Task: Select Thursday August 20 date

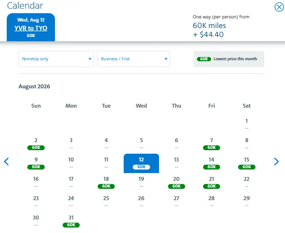Action: coord(176,182)
